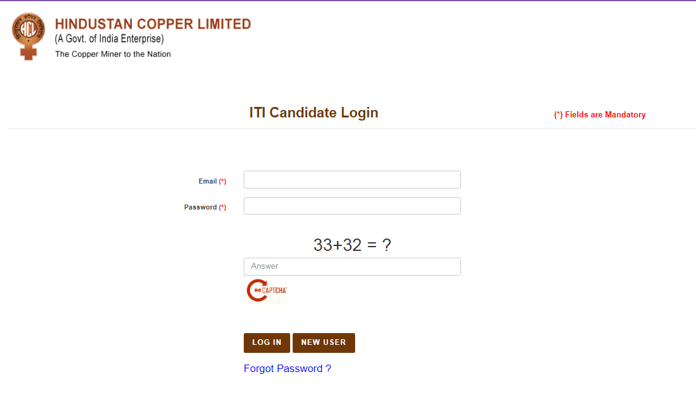Screen dimensions: 696x419
Task: Click the 'Fields are Mandatory' notice
Action: [604, 115]
